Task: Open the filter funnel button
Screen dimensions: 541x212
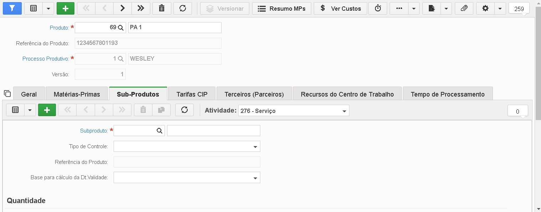Action: (12, 8)
